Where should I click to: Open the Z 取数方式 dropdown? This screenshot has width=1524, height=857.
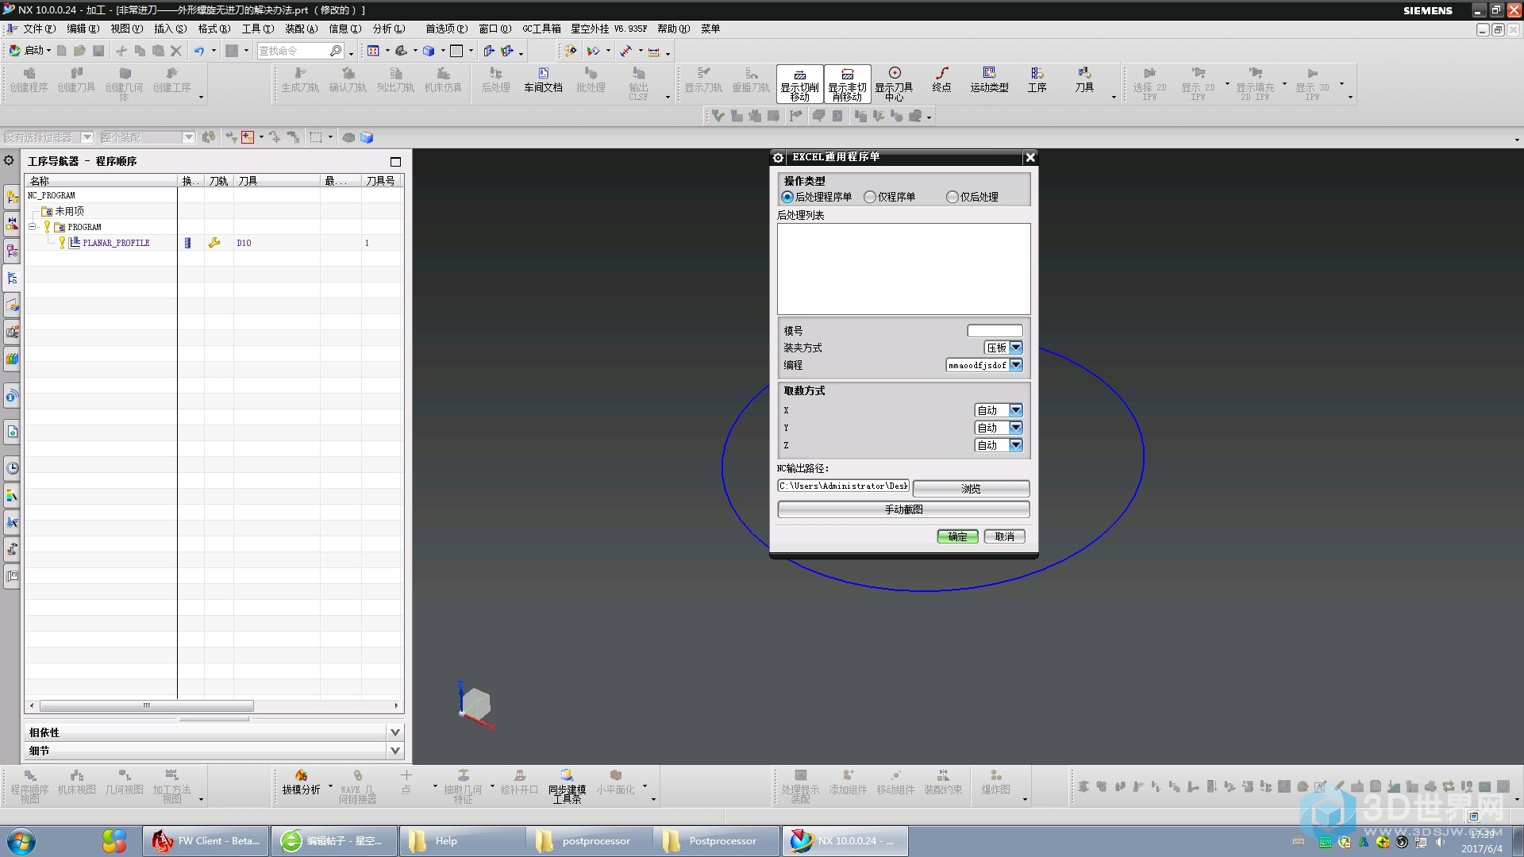pos(1016,445)
